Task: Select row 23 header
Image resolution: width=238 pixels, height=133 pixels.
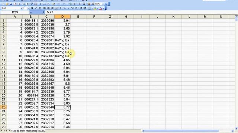Action: [3, 107]
